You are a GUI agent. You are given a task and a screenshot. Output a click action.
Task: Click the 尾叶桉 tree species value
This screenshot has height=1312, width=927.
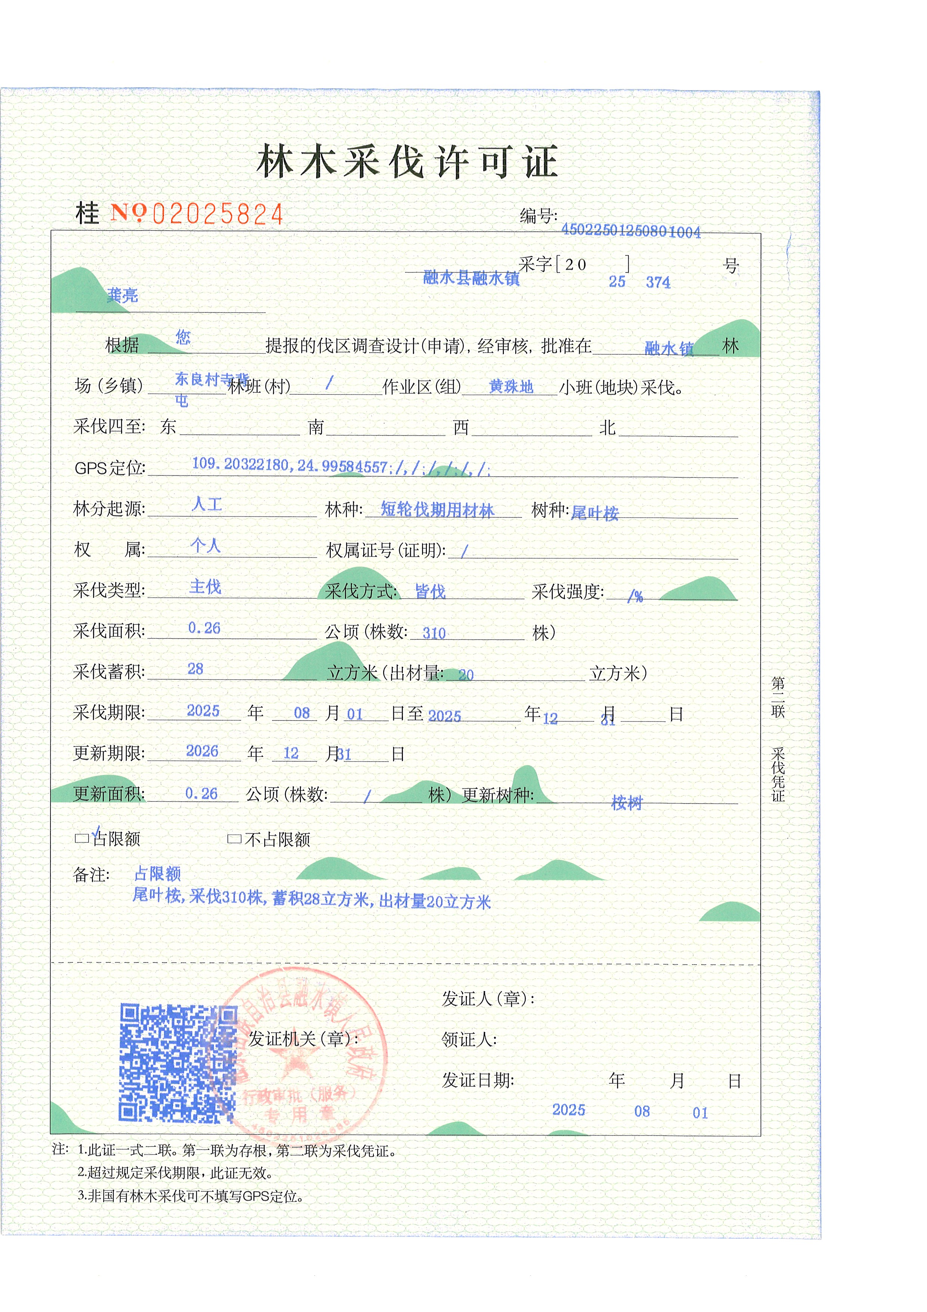(x=595, y=513)
